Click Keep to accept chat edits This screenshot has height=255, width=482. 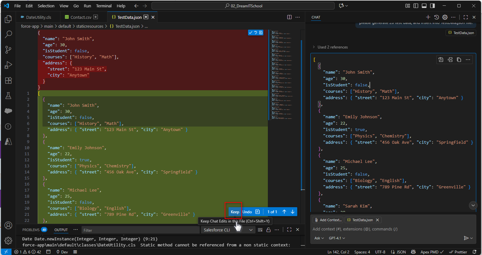point(235,212)
